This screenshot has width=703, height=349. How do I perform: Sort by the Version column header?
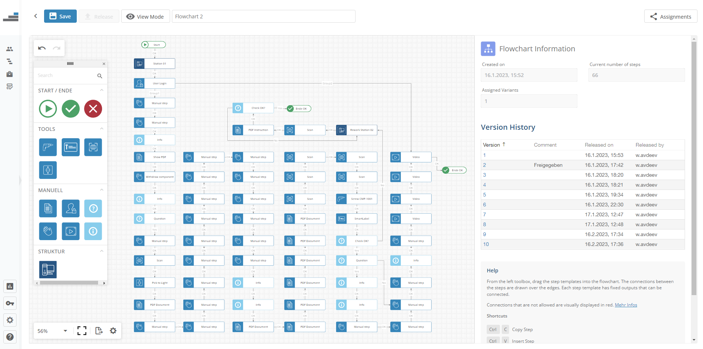[x=491, y=145]
